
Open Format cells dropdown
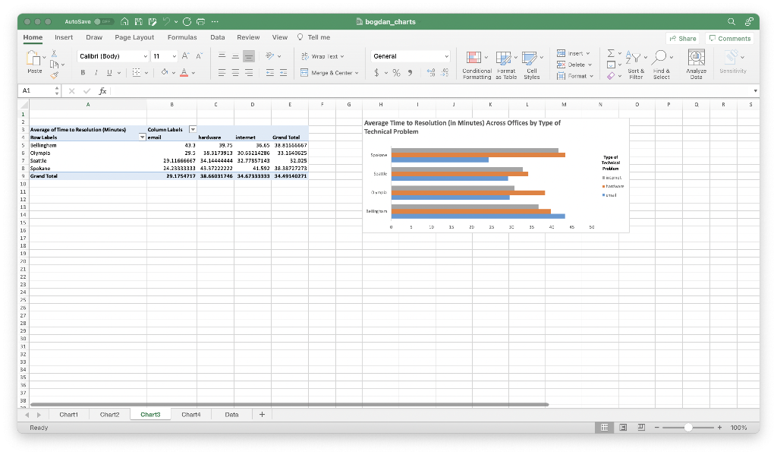pyautogui.click(x=575, y=76)
